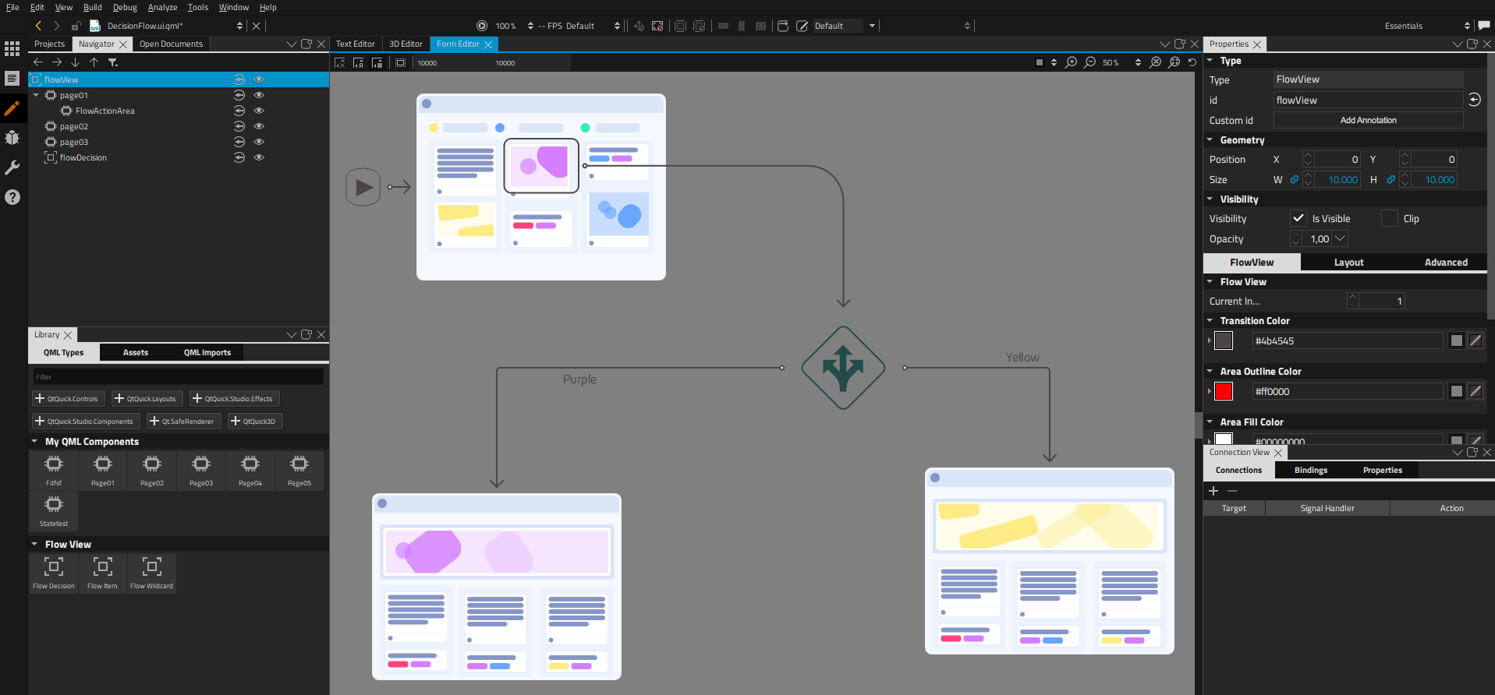Click the flow start play icon
The image size is (1495, 695).
point(363,187)
